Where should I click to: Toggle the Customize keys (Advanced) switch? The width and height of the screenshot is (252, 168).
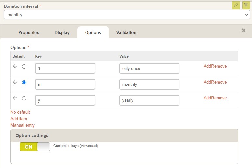[x=35, y=147]
